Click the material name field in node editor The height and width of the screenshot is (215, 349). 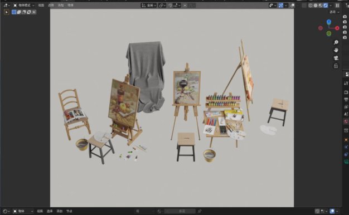(180, 211)
